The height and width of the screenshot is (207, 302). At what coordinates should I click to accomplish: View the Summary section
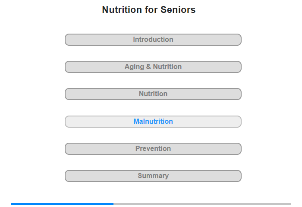coord(153,176)
